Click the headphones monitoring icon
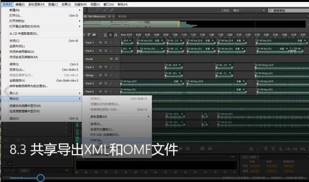Viewport: 309px width, 182px height. pos(116,35)
